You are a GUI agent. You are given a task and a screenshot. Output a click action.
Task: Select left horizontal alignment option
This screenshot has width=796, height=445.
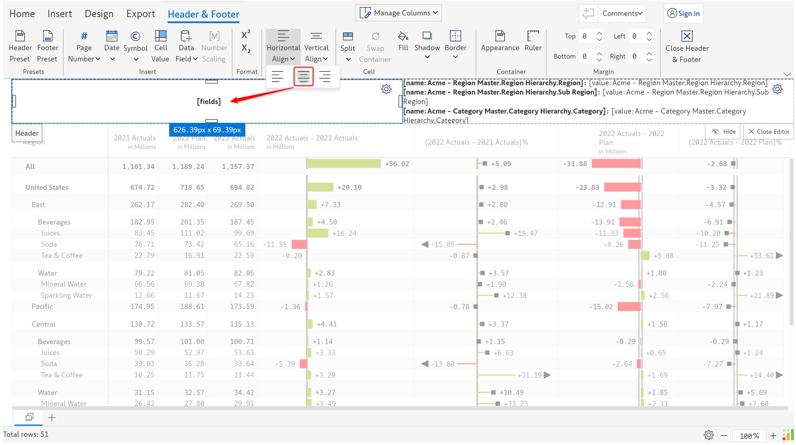[x=277, y=76]
